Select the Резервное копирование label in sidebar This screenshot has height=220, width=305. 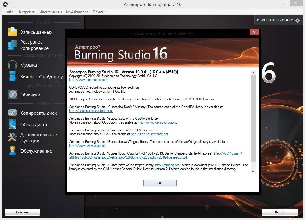coord(35,45)
